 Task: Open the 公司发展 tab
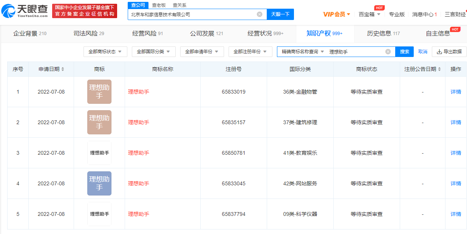pyautogui.click(x=207, y=34)
